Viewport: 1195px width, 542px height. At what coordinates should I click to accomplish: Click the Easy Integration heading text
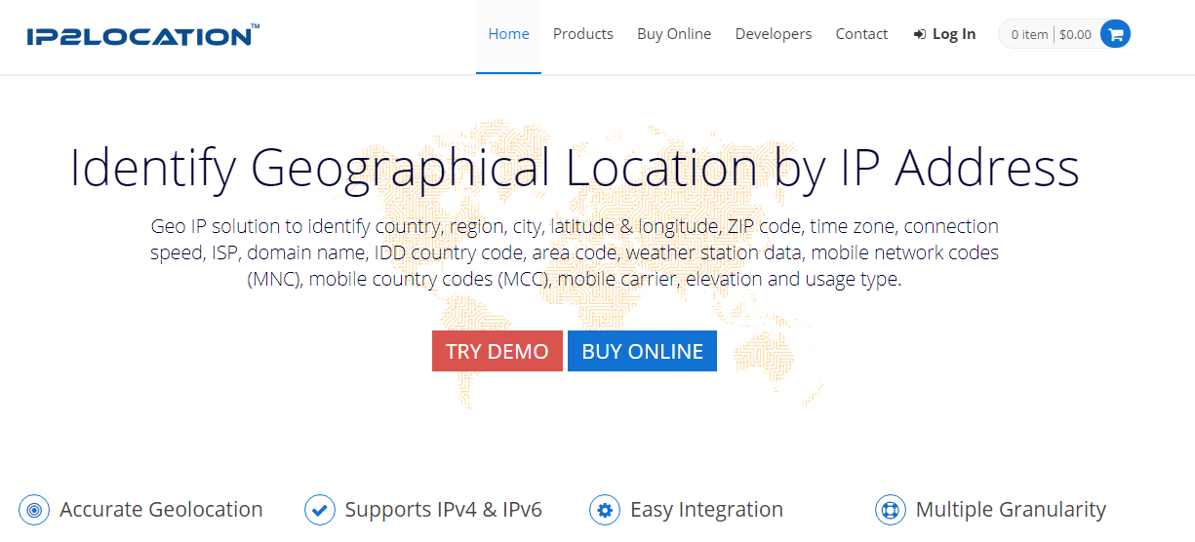click(706, 510)
